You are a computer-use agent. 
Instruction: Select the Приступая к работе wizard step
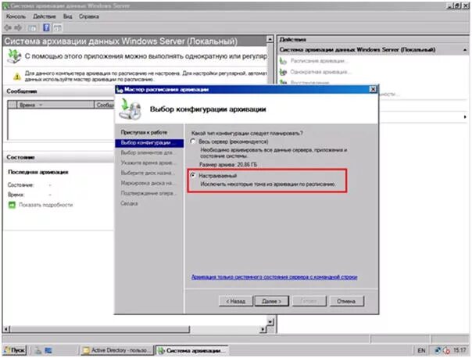coord(144,132)
